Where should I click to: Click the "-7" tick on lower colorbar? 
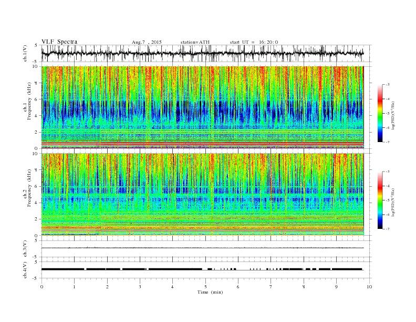388,229
